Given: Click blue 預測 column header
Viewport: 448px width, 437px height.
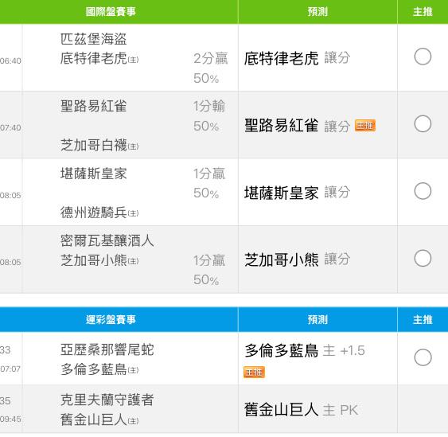Looking at the screenshot, I should (317, 319).
